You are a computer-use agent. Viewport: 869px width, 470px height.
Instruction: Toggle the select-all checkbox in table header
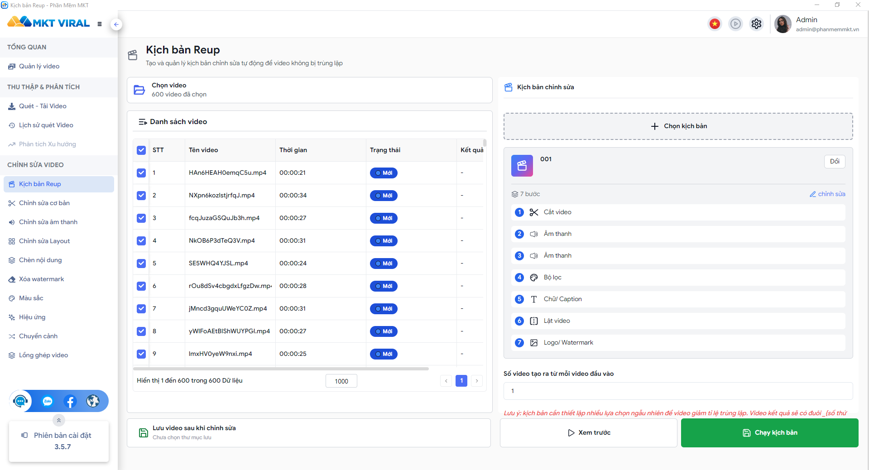141,150
